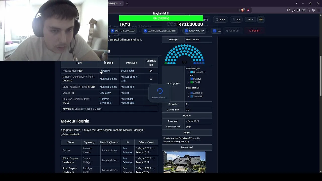
Task: Open the Büyük çadır position link
Action: (127, 71)
